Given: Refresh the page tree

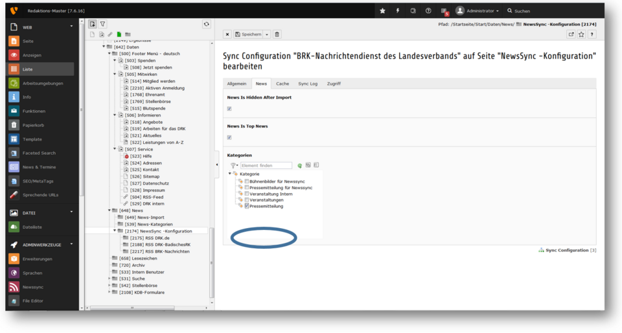Looking at the screenshot, I should pos(206,24).
